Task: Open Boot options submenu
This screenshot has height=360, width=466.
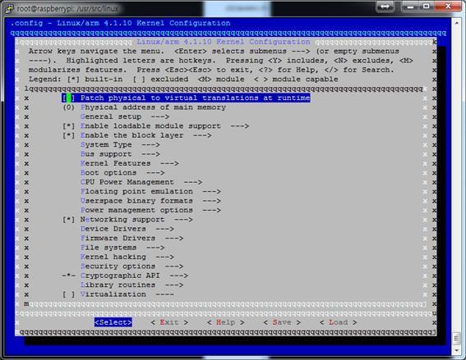Action: point(122,173)
